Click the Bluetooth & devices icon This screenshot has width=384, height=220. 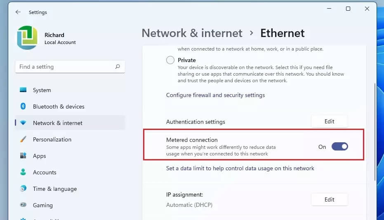(x=23, y=107)
